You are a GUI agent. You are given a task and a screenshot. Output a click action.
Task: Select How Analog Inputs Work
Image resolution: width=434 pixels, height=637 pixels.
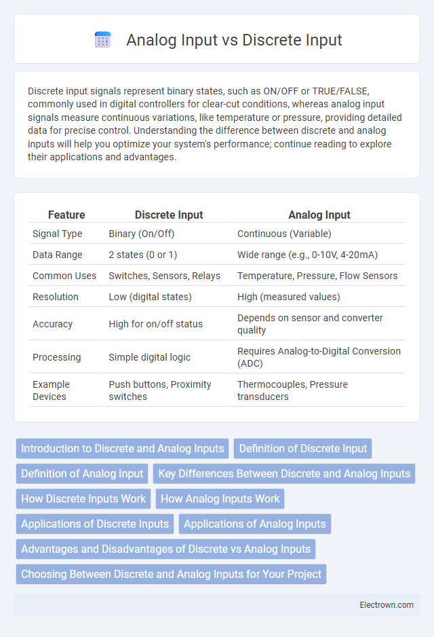click(220, 499)
